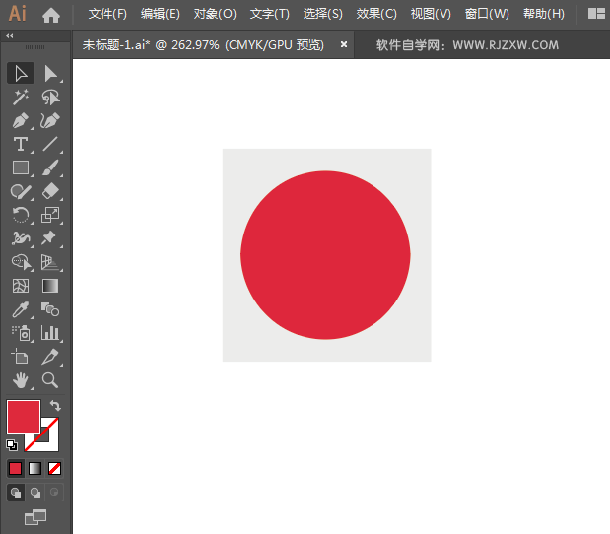Set paint to None mode
610x534 pixels.
55,468
